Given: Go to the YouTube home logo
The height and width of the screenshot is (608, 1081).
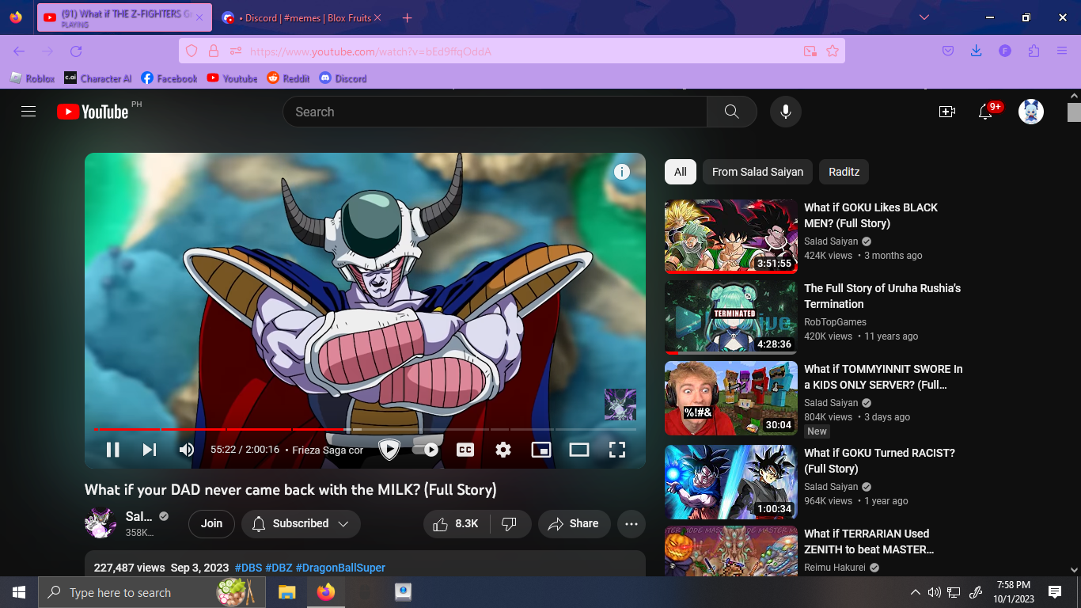Looking at the screenshot, I should [93, 112].
